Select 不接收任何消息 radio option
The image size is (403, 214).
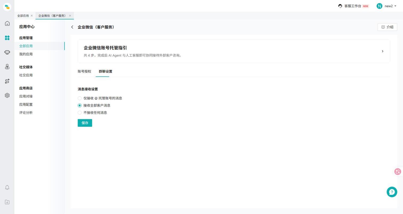pyautogui.click(x=79, y=113)
